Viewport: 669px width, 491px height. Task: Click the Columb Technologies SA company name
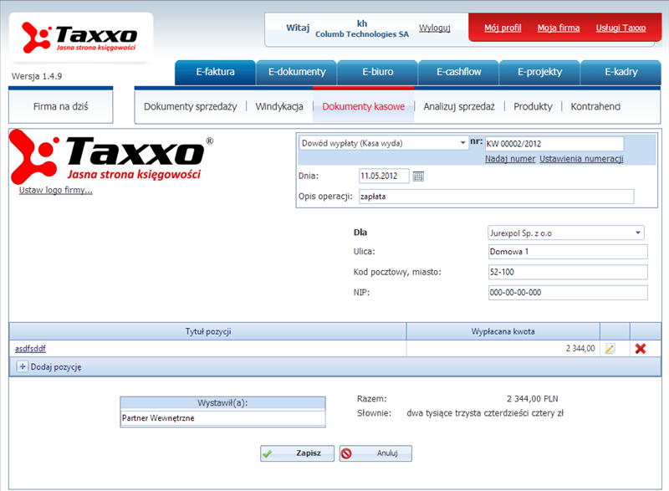pyautogui.click(x=362, y=34)
